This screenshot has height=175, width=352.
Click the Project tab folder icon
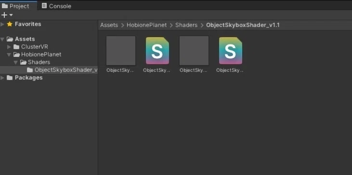pos(5,6)
